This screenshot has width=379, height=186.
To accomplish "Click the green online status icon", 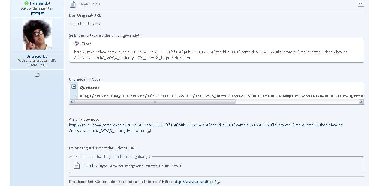I will pyautogui.click(x=26, y=4).
